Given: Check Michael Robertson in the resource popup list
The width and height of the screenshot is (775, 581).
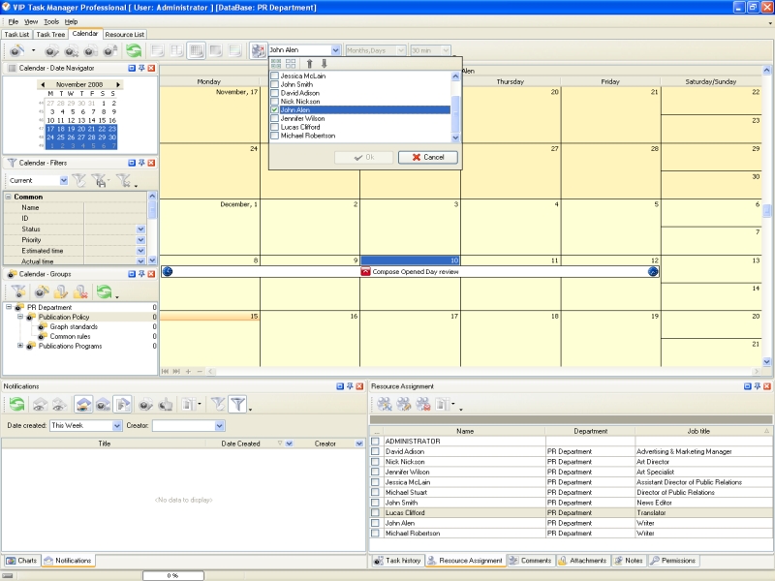Looking at the screenshot, I should (x=275, y=136).
